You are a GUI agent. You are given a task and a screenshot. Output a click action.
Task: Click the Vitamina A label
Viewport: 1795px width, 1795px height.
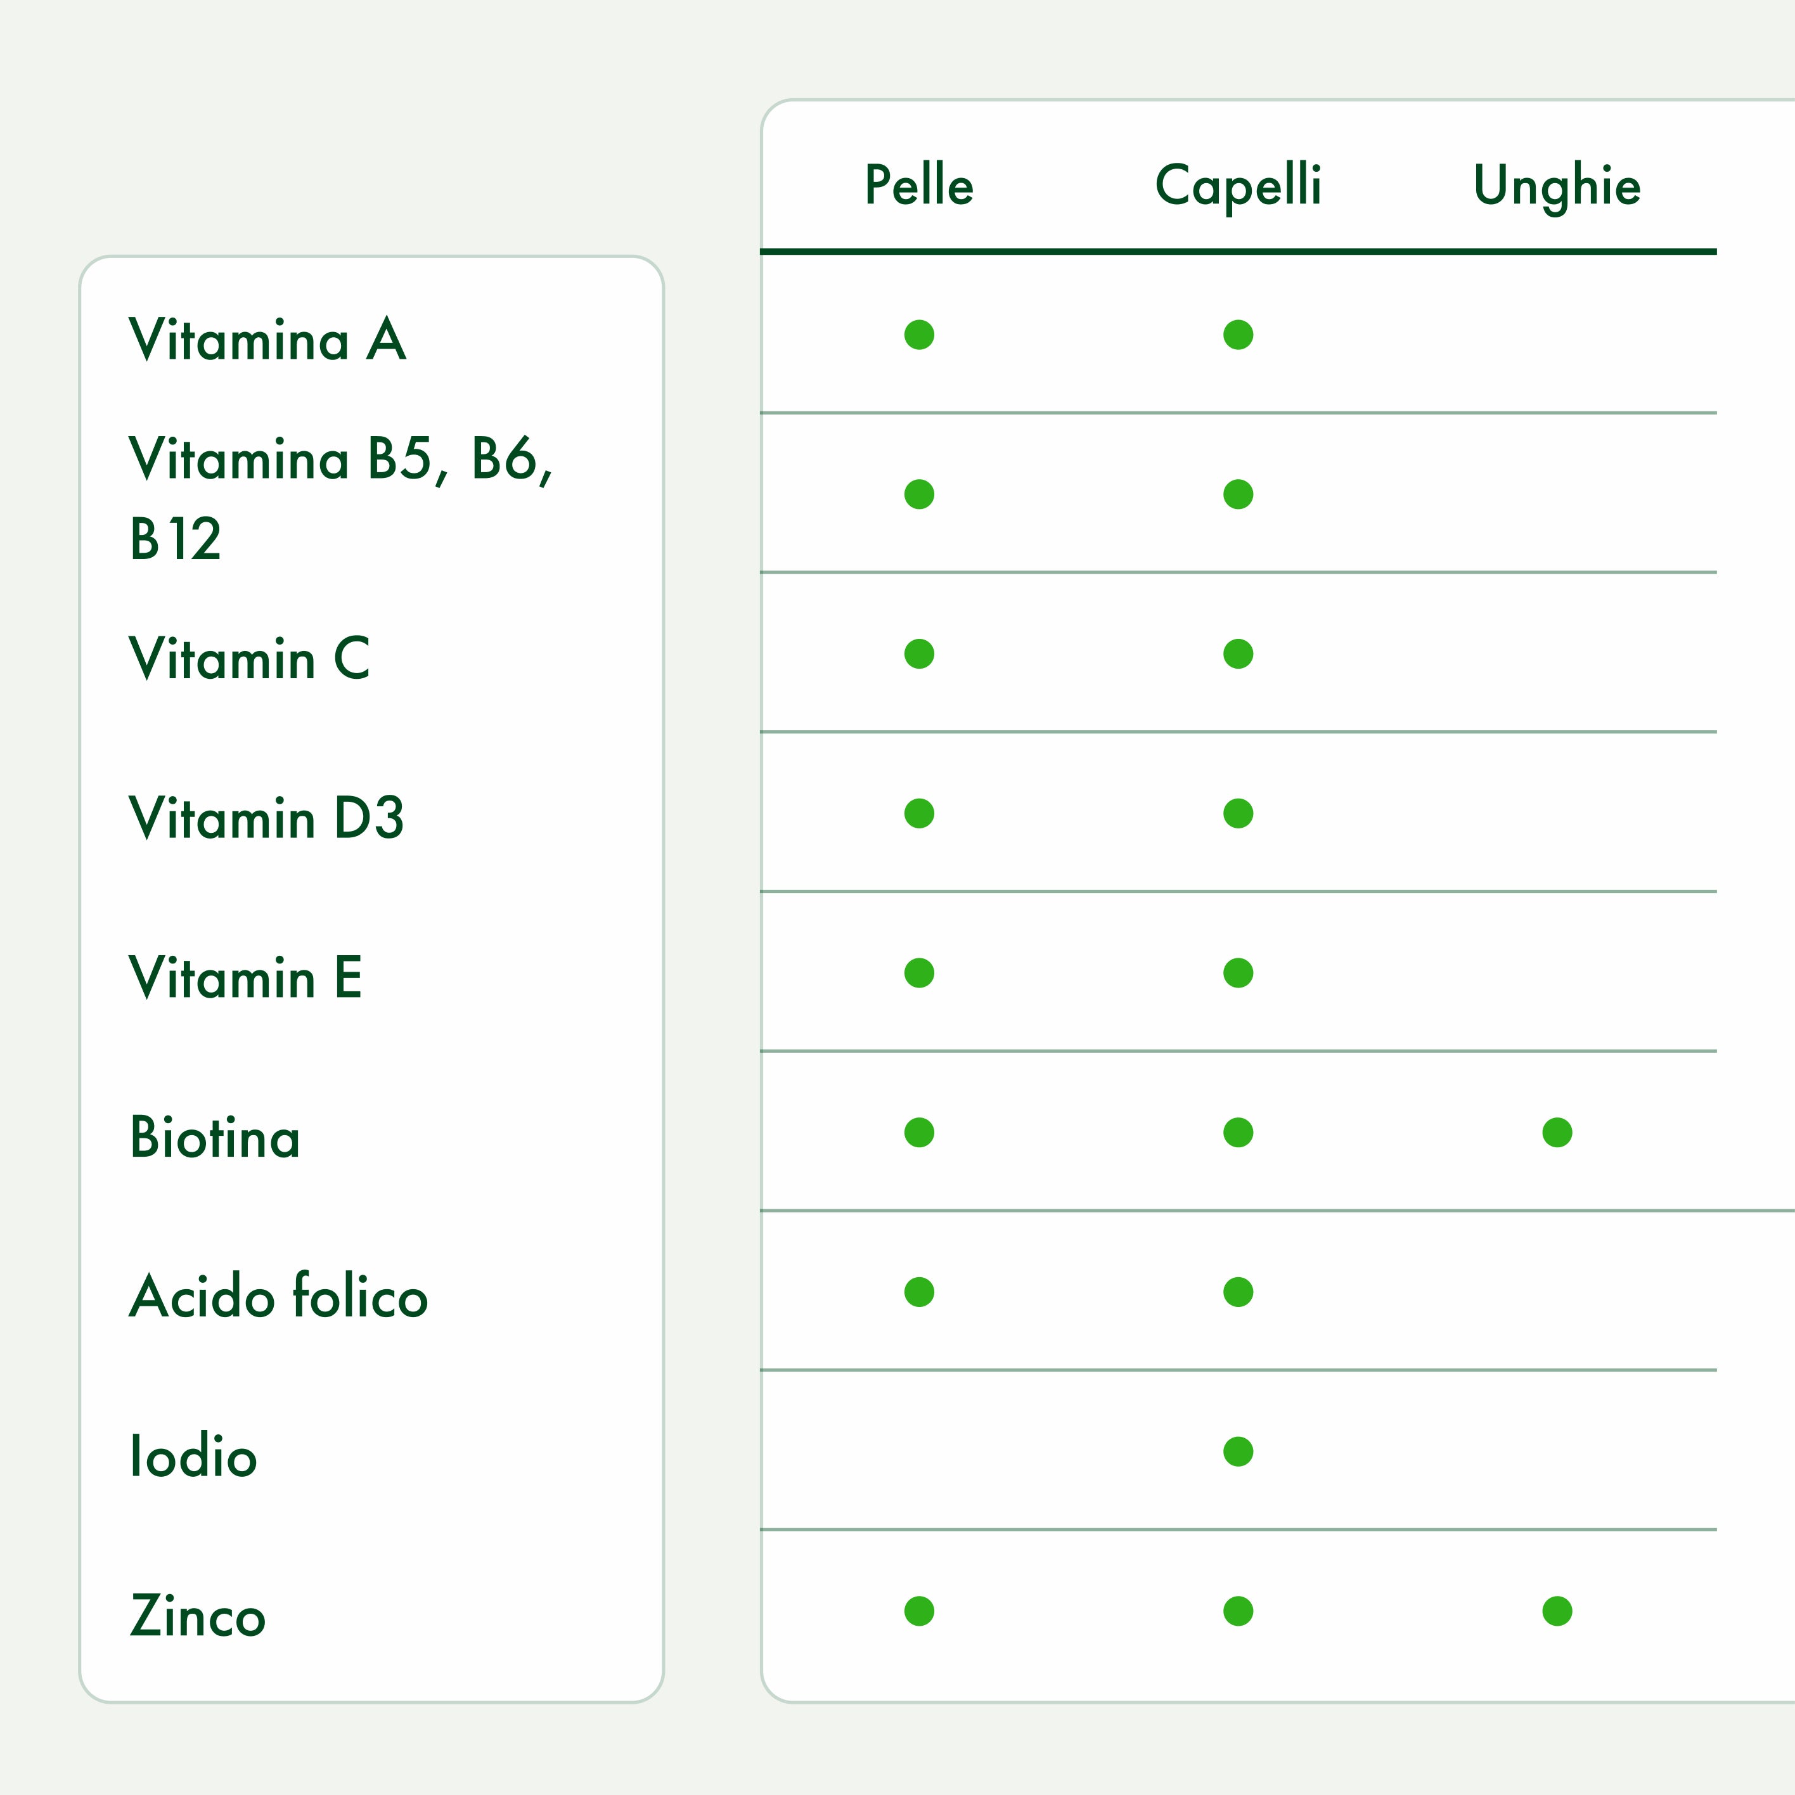(x=267, y=339)
